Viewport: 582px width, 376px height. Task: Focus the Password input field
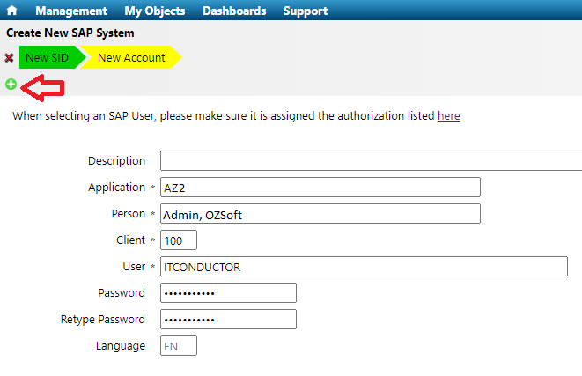point(228,293)
